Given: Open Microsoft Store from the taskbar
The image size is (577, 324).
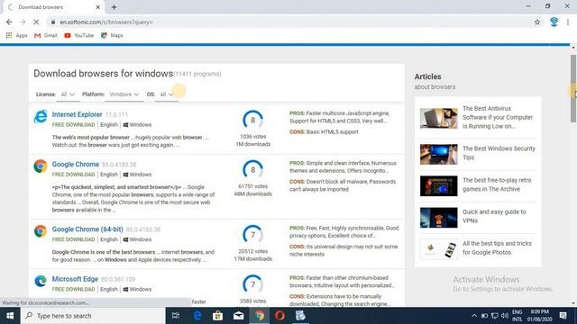Looking at the screenshot, I should [218, 316].
